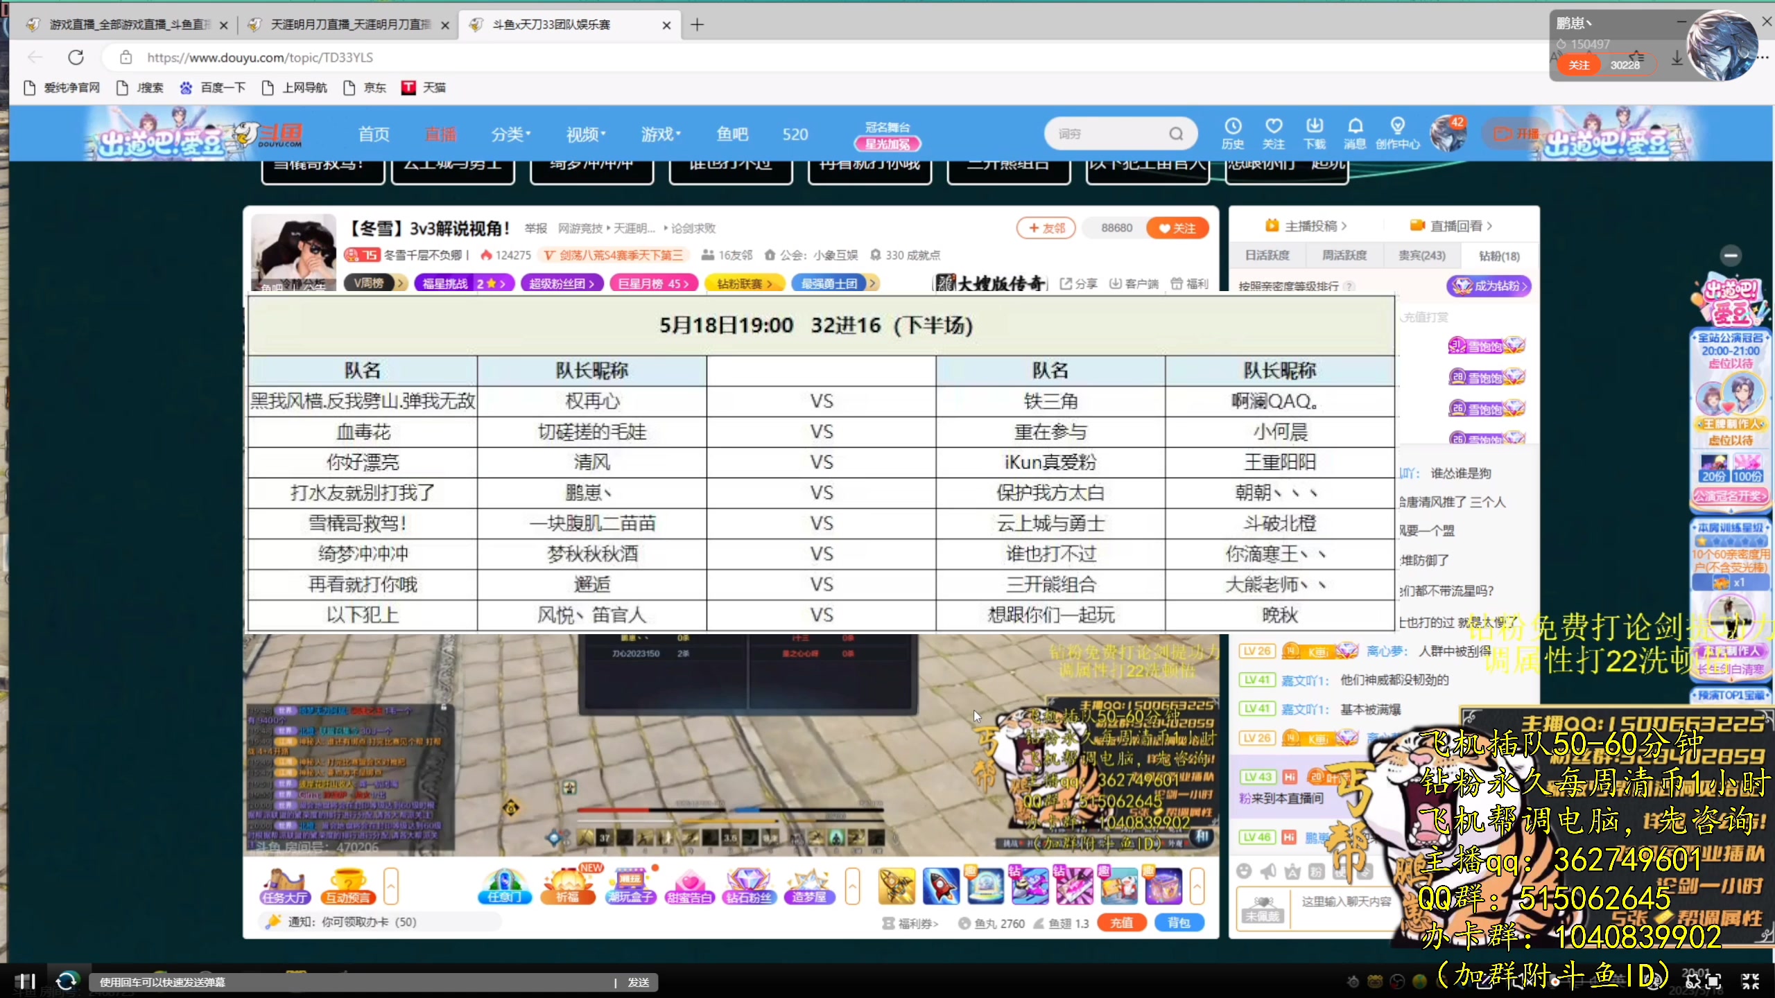
Task: Toggle follow on the 鹏崽 overlay card
Action: pyautogui.click(x=1579, y=65)
